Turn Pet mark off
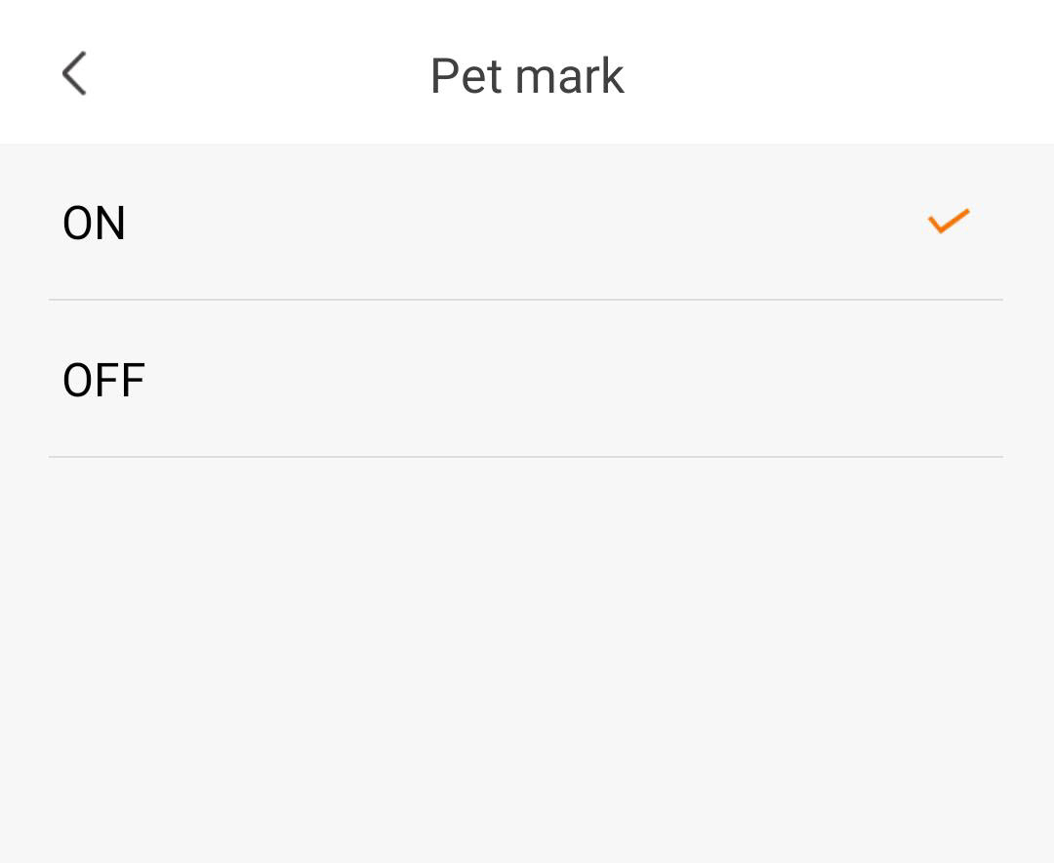Image resolution: width=1054 pixels, height=863 pixels. pos(525,380)
